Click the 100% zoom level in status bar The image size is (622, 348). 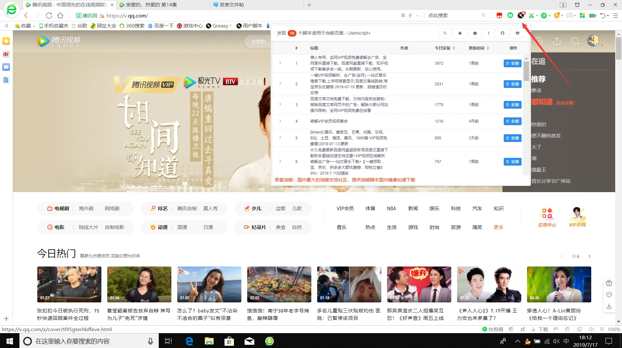[614, 329]
